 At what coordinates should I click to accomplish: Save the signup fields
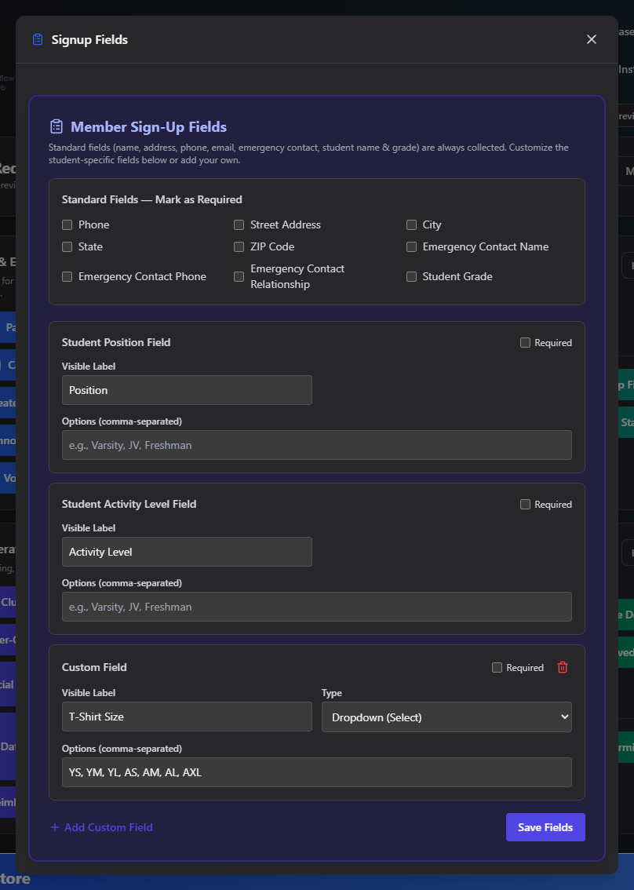545,827
